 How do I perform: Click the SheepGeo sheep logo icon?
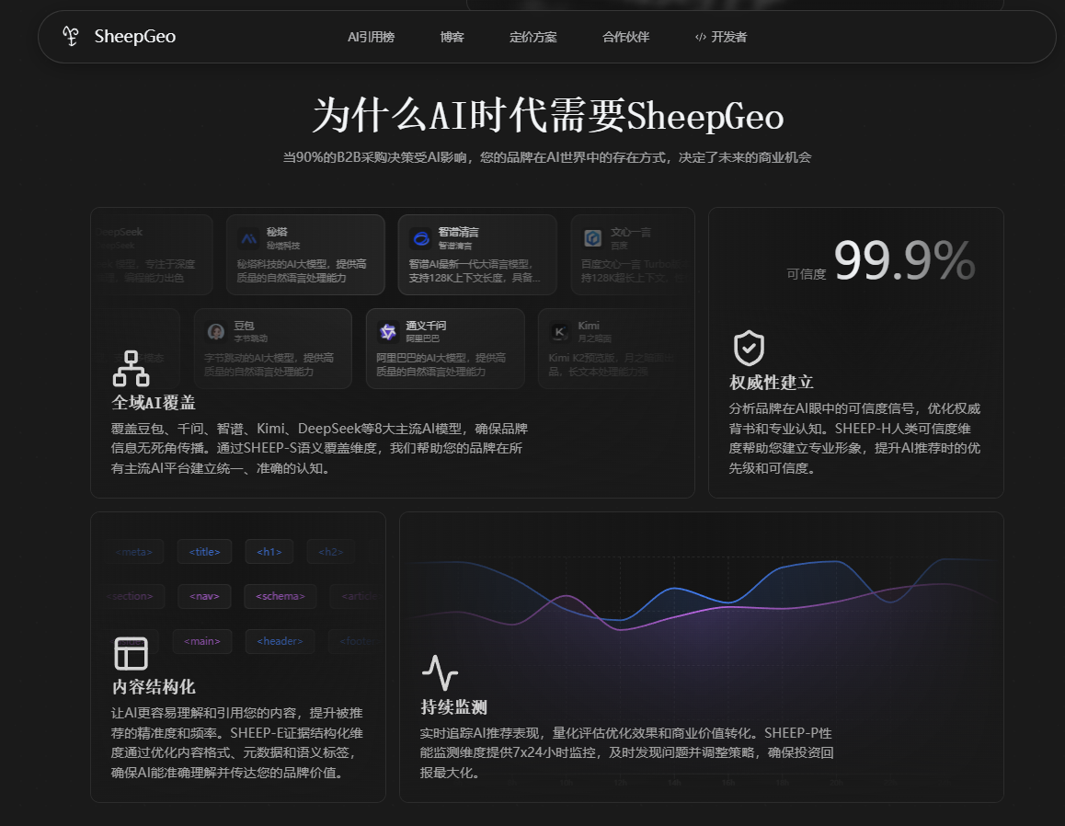pos(71,36)
